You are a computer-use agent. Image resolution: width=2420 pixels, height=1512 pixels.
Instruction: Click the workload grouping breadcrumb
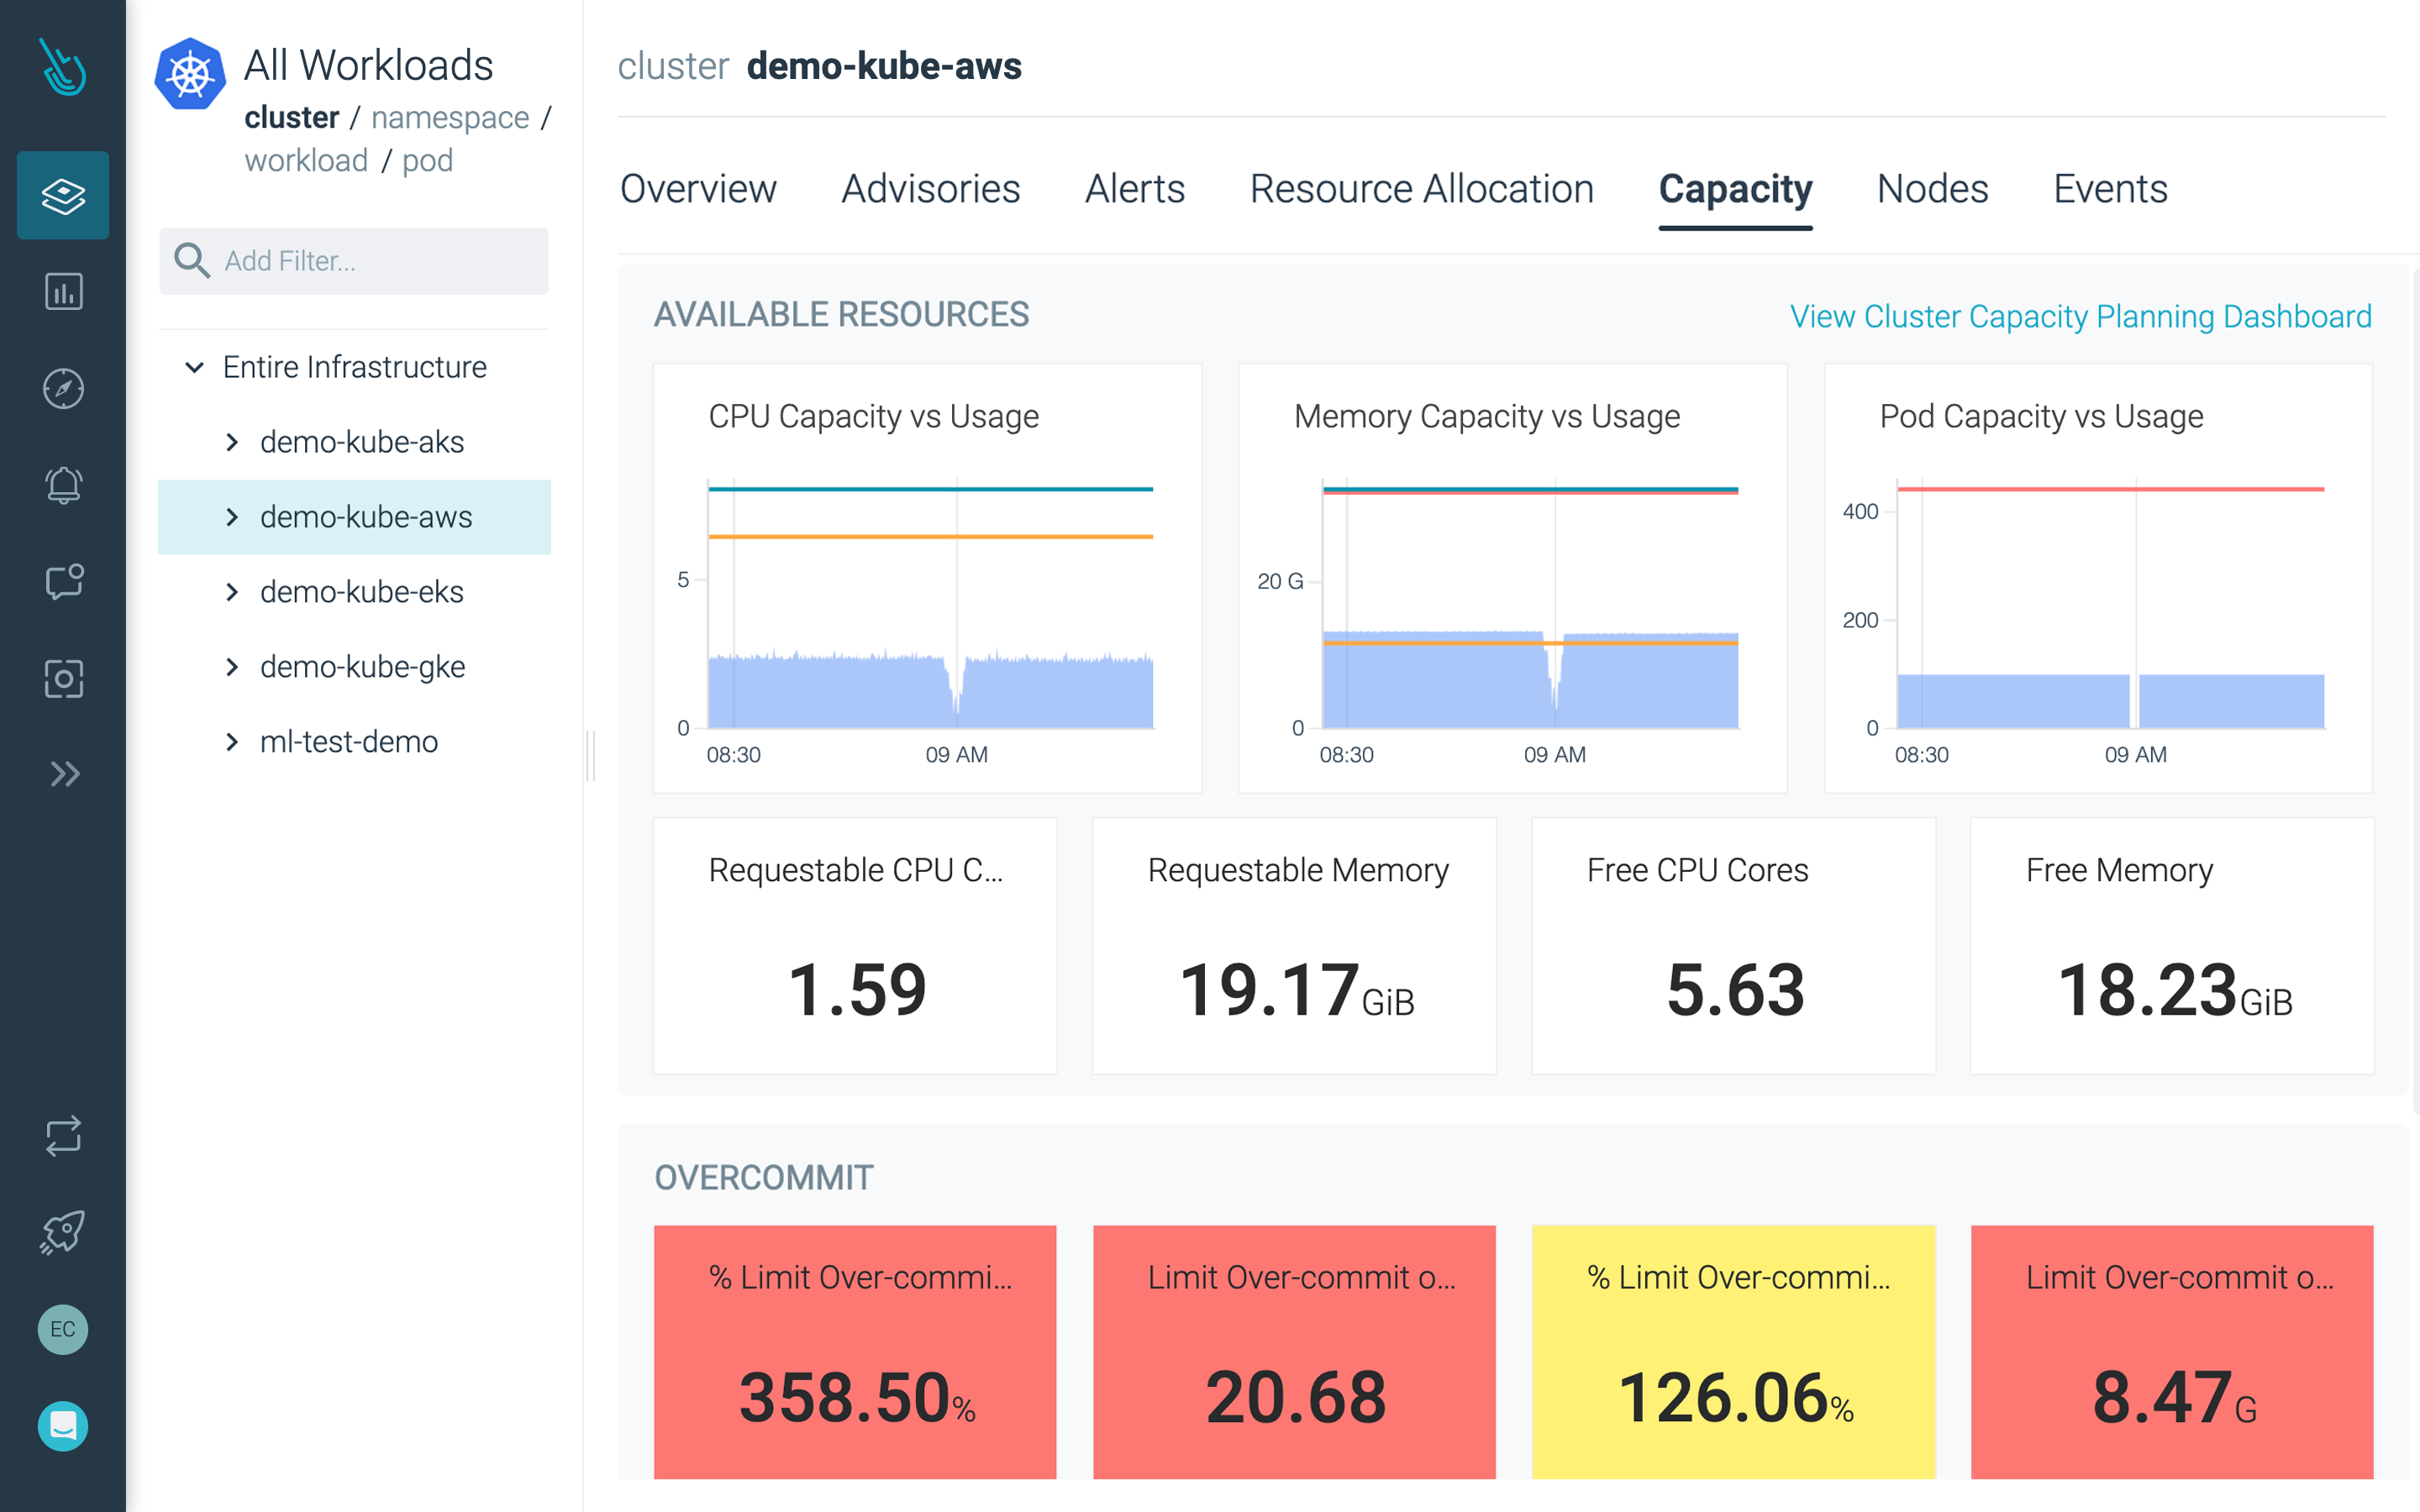pos(306,161)
